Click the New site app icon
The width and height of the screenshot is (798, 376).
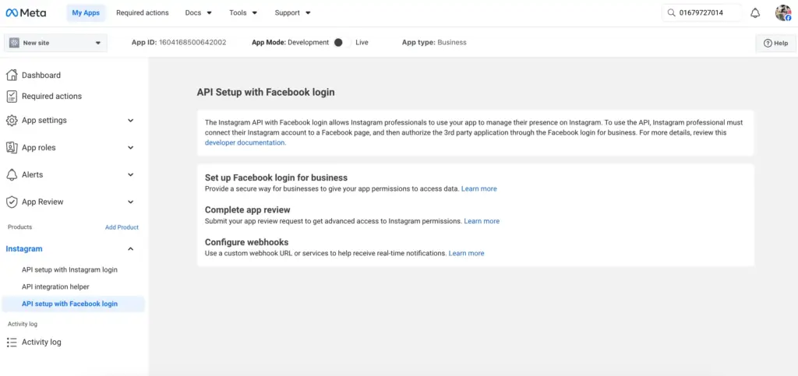pyautogui.click(x=14, y=43)
